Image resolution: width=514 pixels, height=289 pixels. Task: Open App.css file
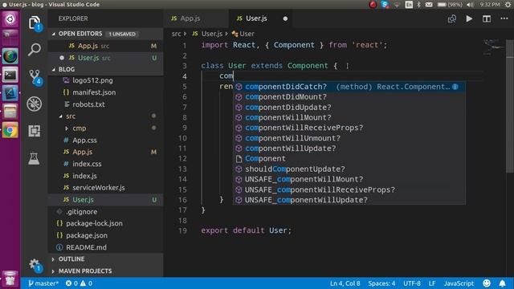tap(105, 140)
